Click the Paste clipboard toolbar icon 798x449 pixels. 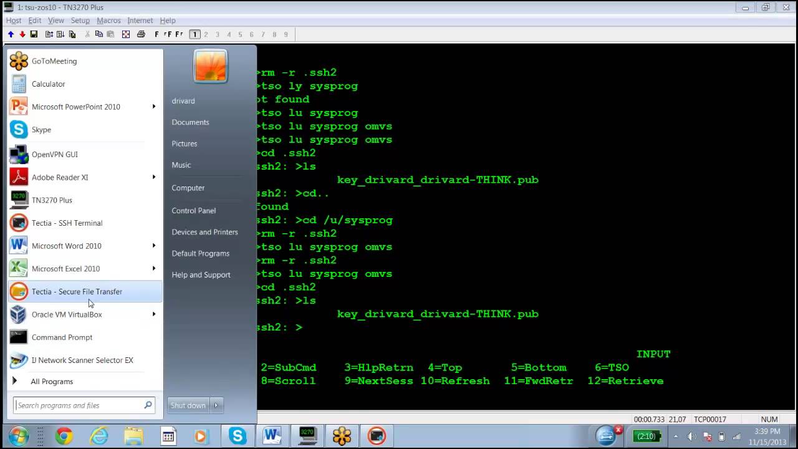tap(110, 34)
